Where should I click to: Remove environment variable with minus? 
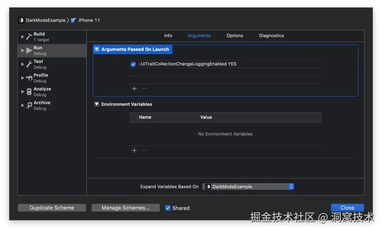145,151
